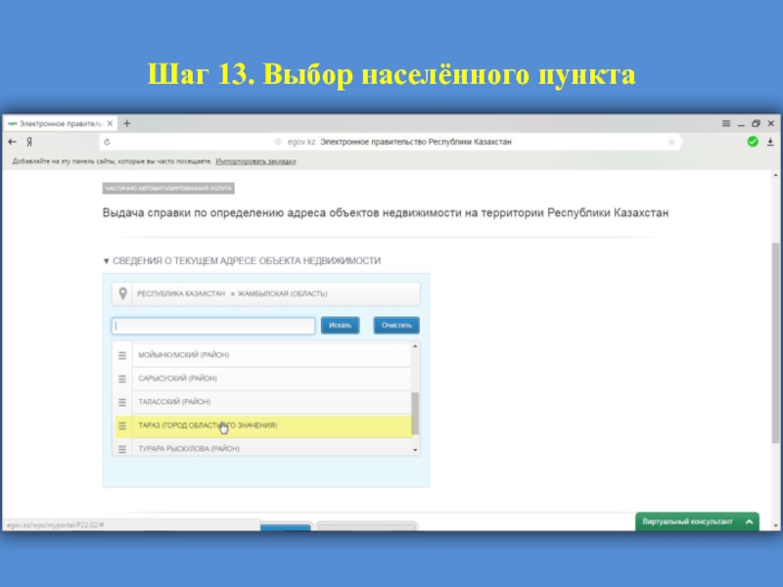Reload the page with the refresh icon
Screen dimensions: 783x587
click(107, 142)
